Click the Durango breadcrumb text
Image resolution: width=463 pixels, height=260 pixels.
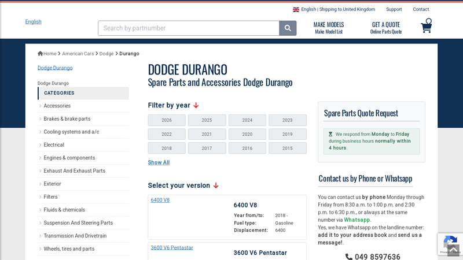(x=129, y=54)
